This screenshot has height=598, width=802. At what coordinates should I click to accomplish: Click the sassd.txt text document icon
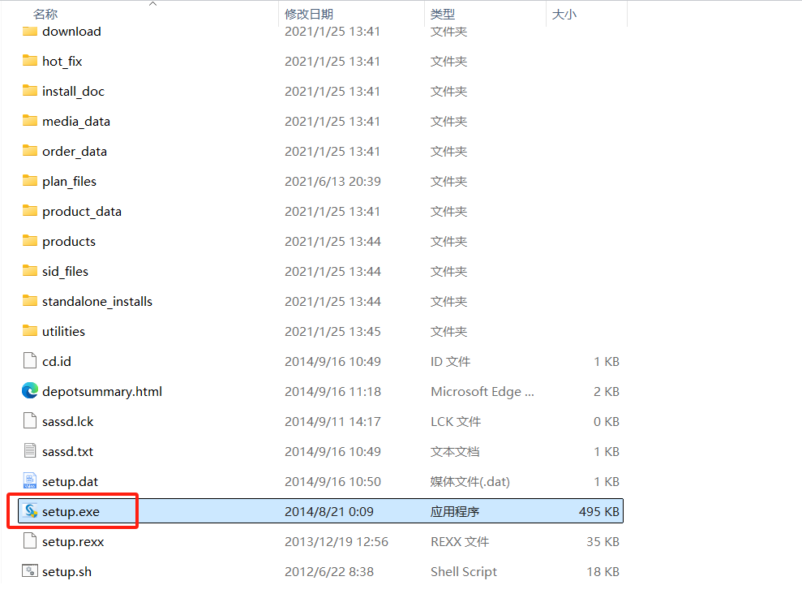pos(30,451)
